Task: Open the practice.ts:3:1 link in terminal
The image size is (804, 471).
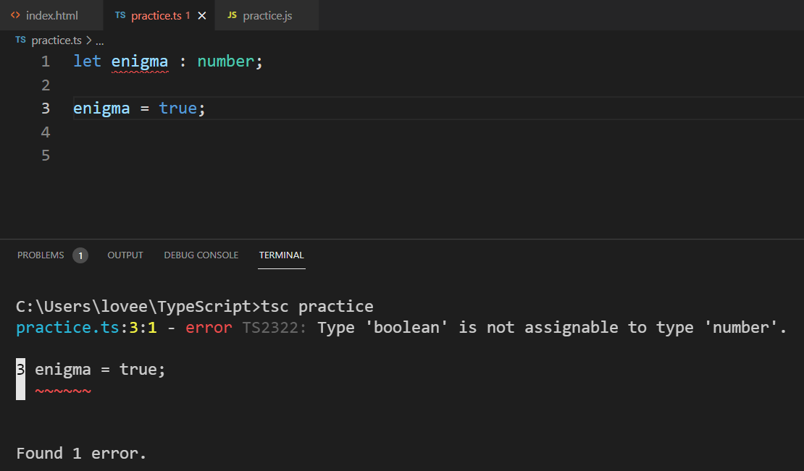Action: 86,327
